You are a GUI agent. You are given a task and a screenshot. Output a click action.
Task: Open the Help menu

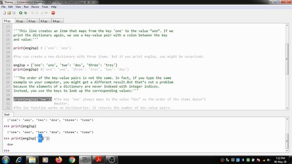pyautogui.click(x=54, y=7)
